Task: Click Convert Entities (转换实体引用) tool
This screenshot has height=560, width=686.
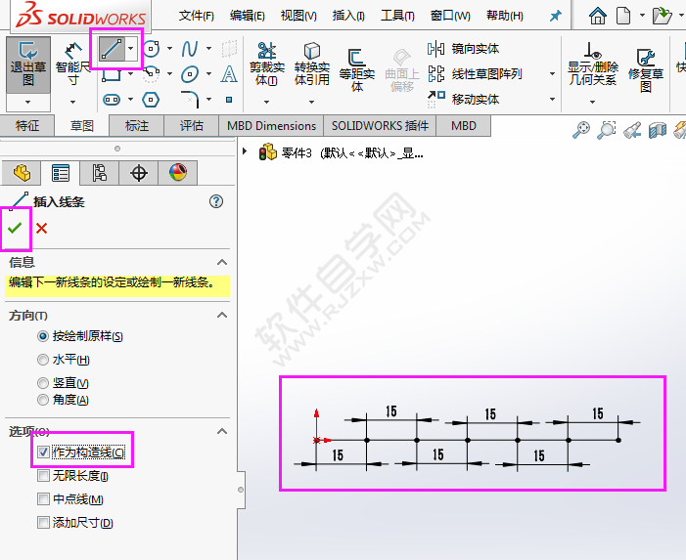Action: (x=311, y=65)
